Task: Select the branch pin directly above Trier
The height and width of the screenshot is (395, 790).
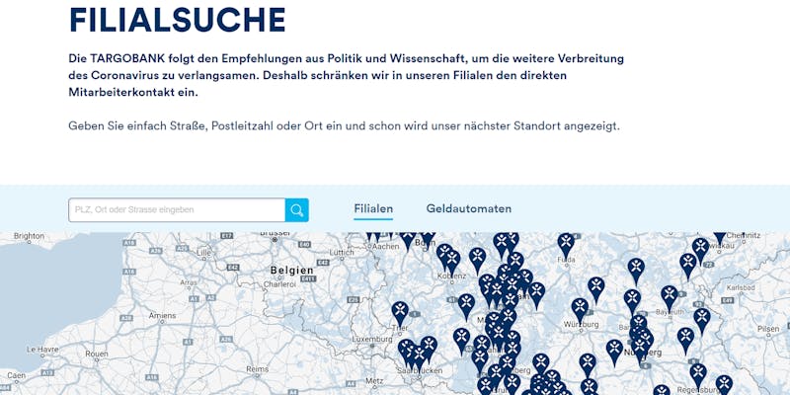Action: coord(400,313)
